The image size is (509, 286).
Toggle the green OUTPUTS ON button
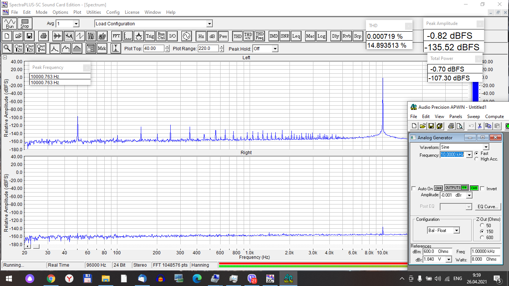point(456,188)
